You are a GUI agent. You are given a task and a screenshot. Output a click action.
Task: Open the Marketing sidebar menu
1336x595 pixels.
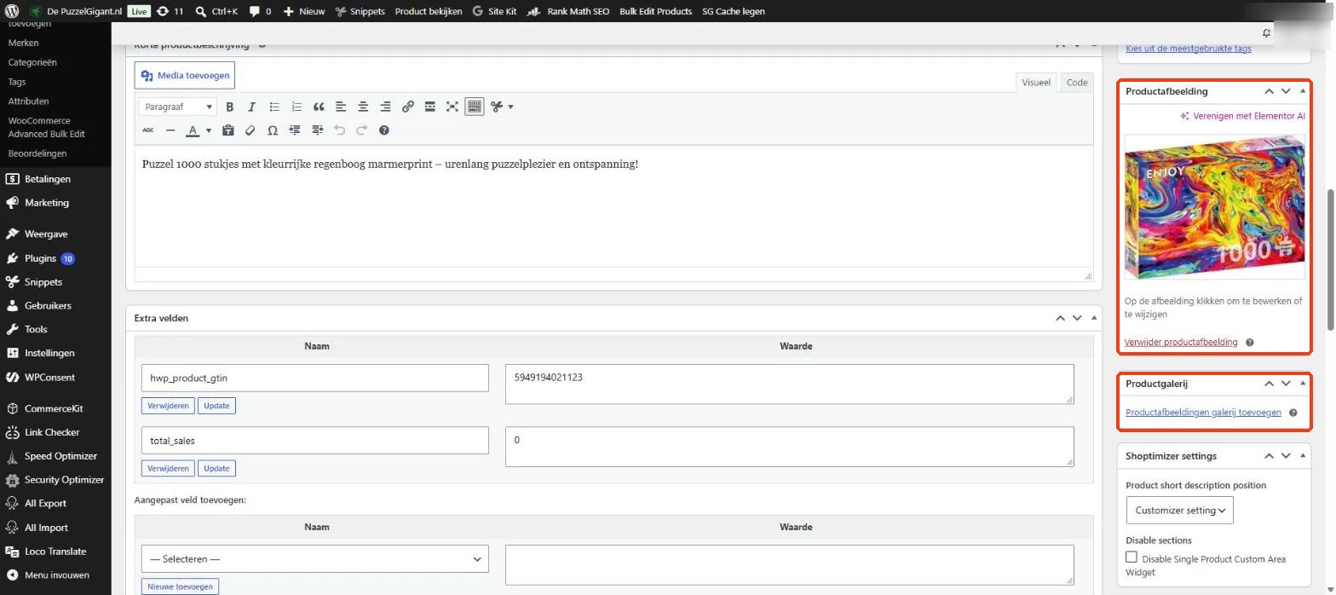tap(46, 203)
